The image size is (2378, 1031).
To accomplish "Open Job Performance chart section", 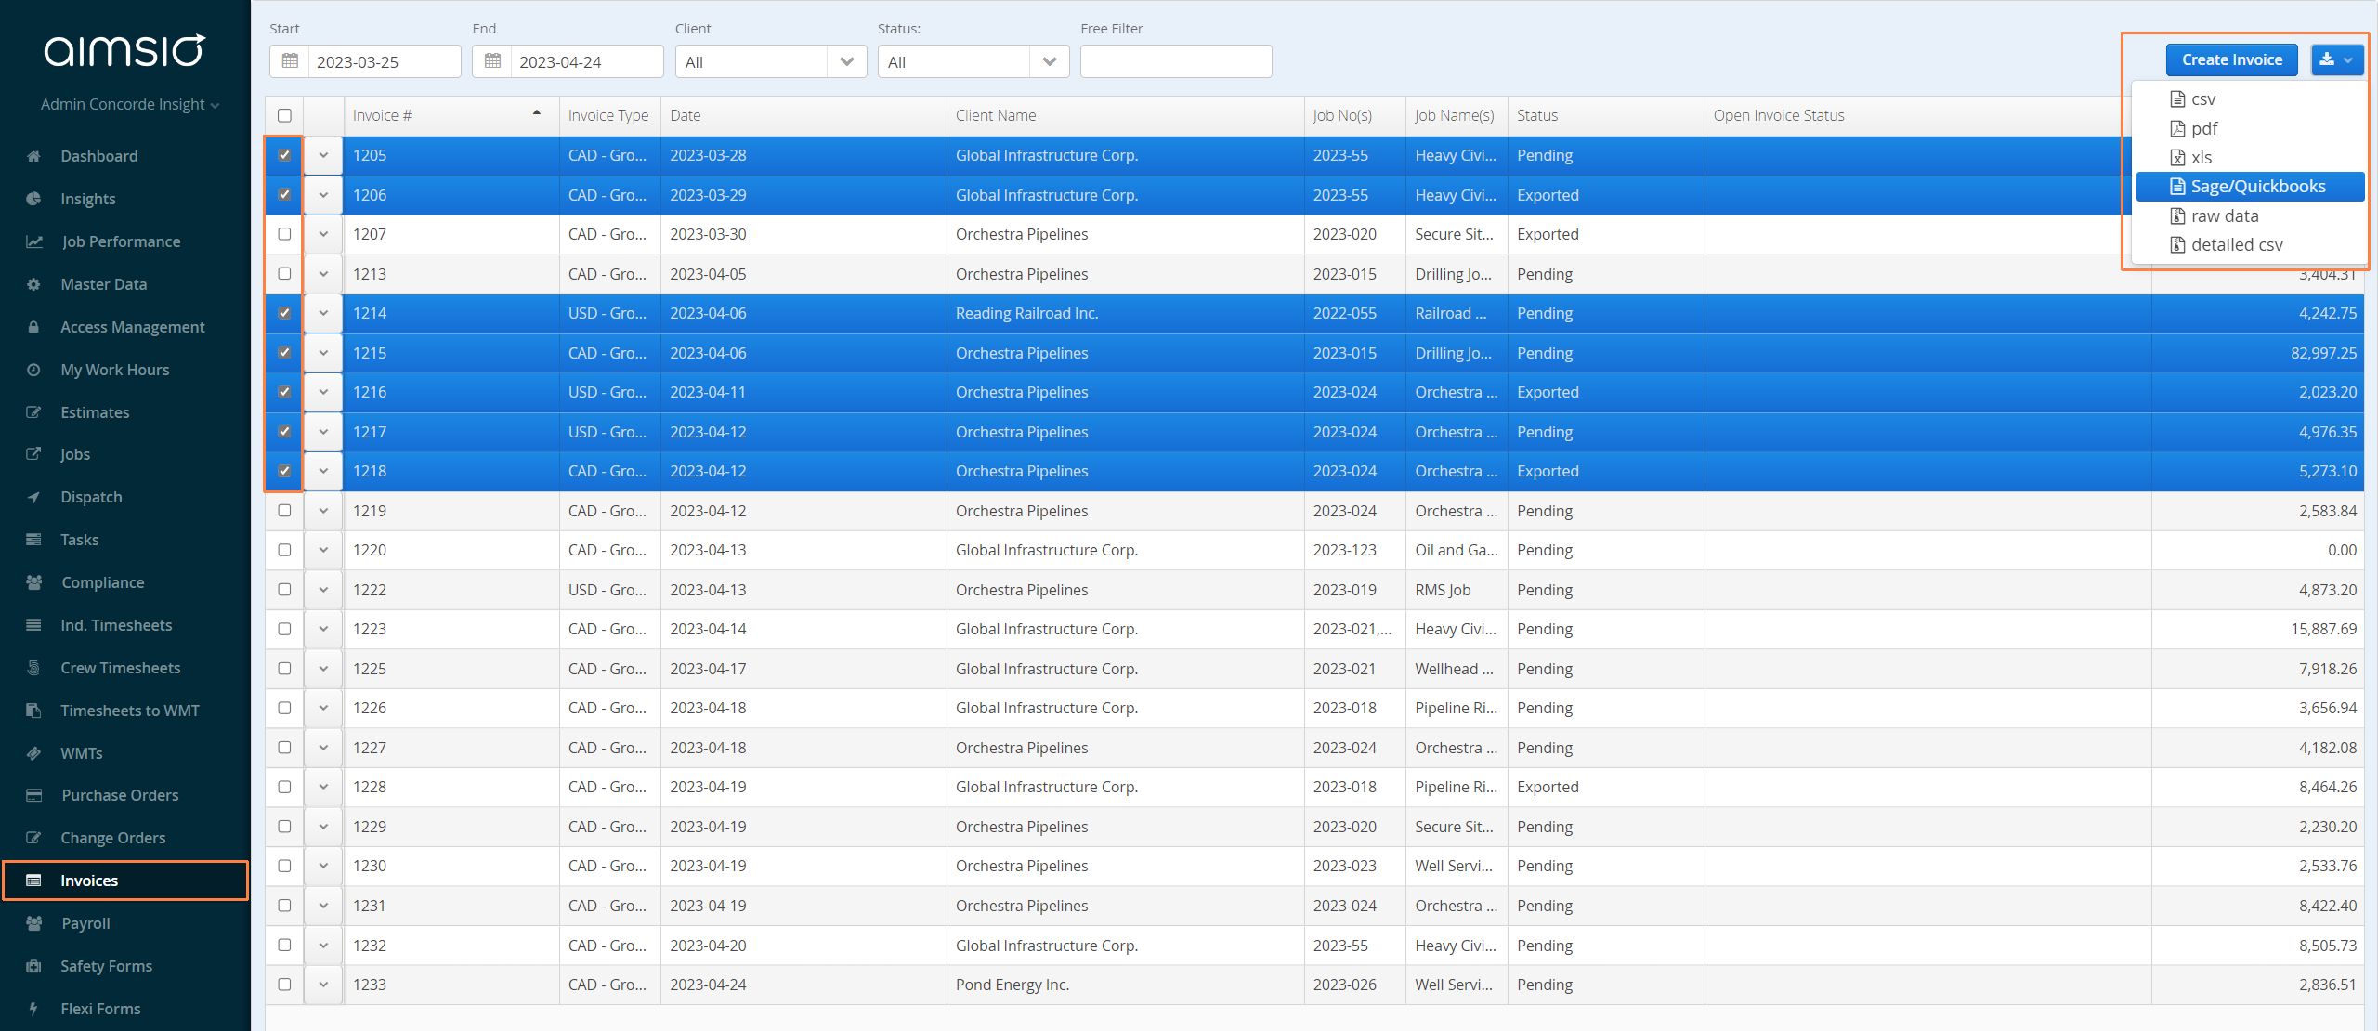I will tap(121, 241).
